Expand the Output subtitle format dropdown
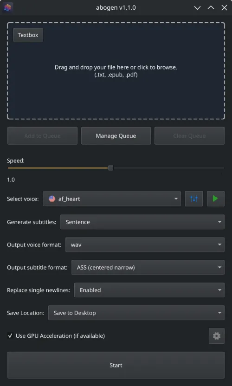Screen dimensions: 232x386 pyautogui.click(x=148, y=267)
